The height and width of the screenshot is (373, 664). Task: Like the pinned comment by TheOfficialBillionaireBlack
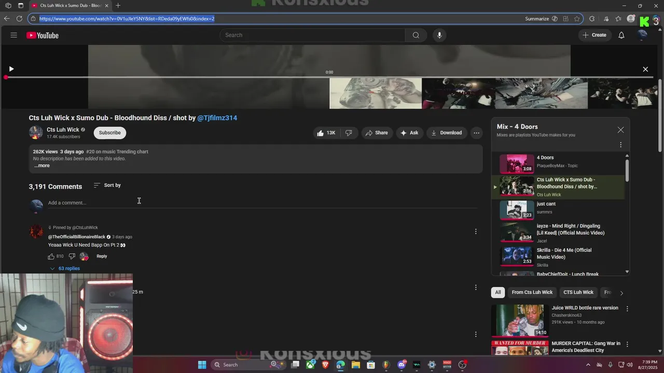point(51,256)
